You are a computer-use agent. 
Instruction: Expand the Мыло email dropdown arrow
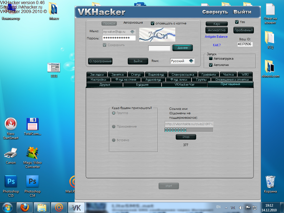coord(132,32)
